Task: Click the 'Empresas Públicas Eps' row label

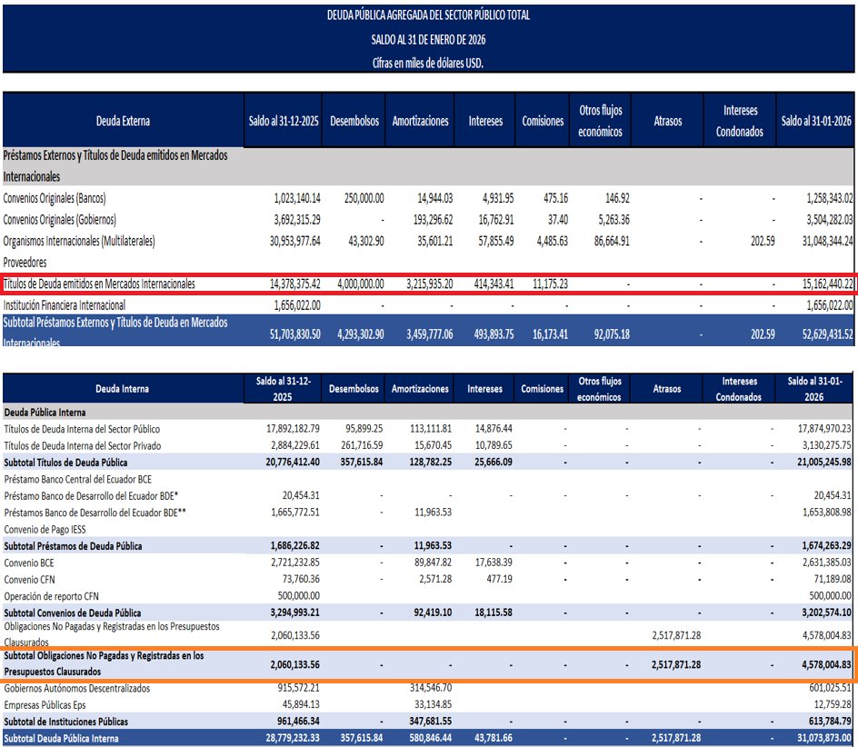Action: point(45,705)
